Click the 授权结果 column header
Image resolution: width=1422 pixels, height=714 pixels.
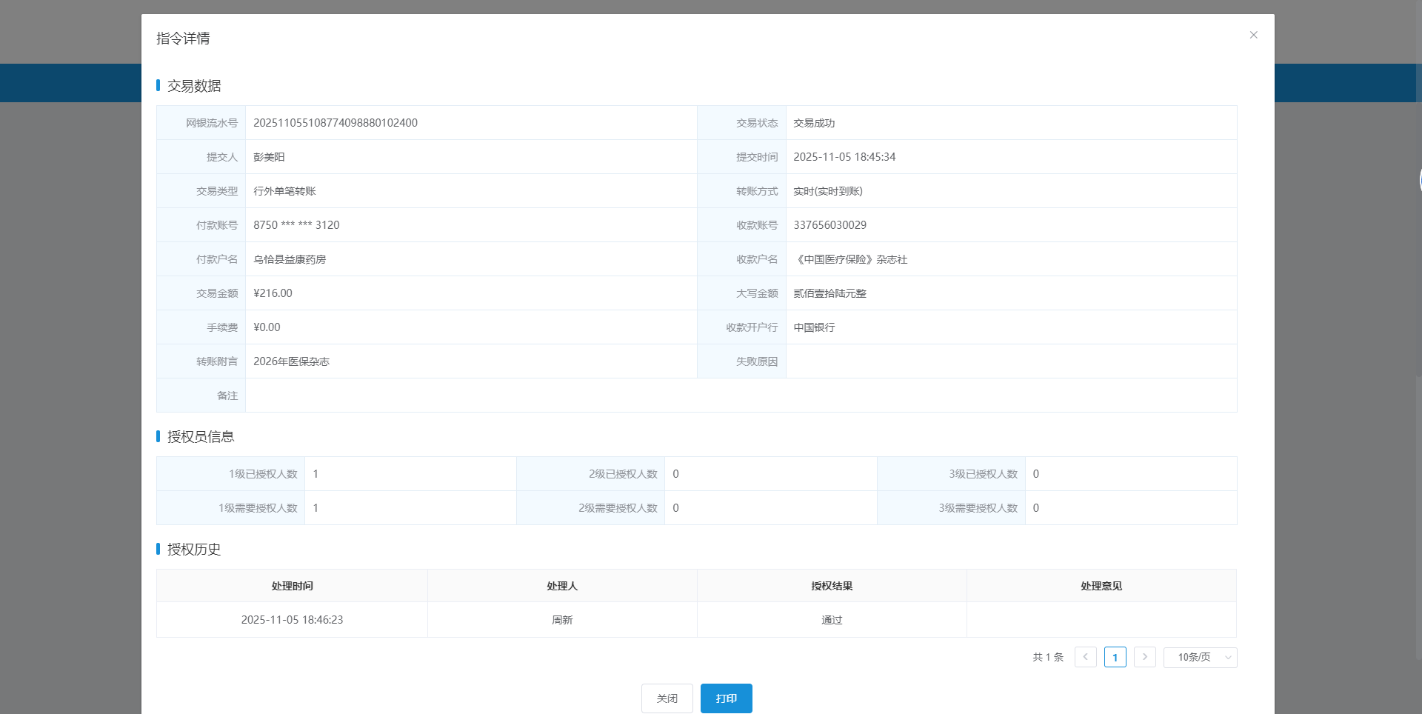[832, 586]
